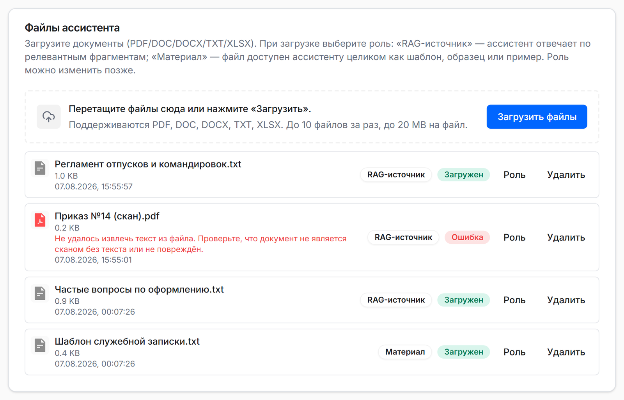624x400 pixels.
Task: Click document icon for "Шаблон служебной записки.txt"
Action: tap(40, 345)
